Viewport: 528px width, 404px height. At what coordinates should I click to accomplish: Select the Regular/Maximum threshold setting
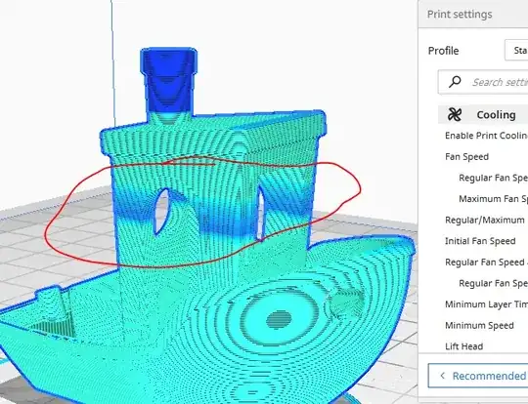coord(485,220)
